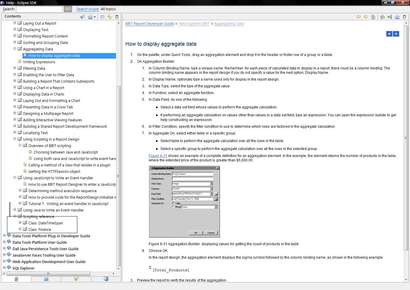Follow the Figure 9-31 link
410x290 pixels.
(x=158, y=156)
